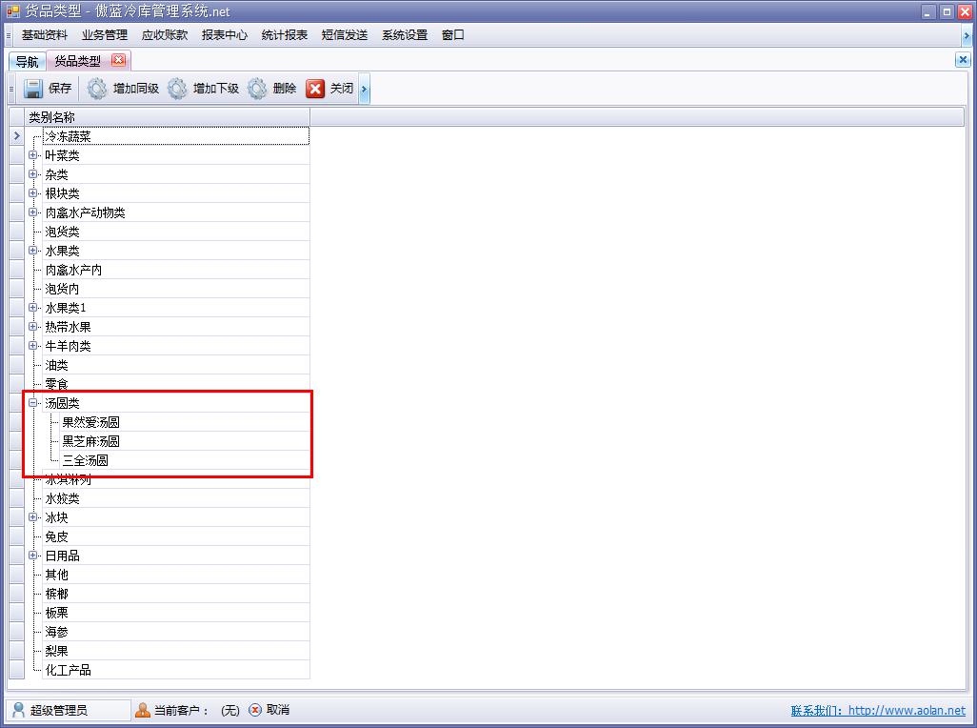The width and height of the screenshot is (977, 728).
Task: Open the 基础资料 menu
Action: click(45, 35)
